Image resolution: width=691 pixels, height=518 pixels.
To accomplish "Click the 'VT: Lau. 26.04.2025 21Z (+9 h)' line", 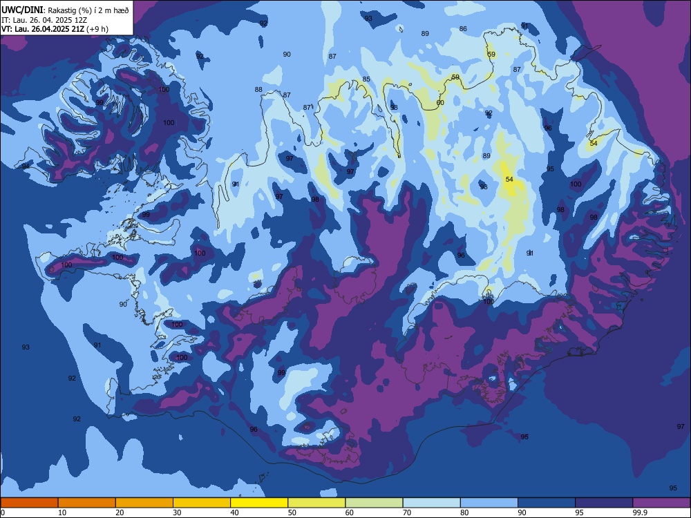I will 55,29.
